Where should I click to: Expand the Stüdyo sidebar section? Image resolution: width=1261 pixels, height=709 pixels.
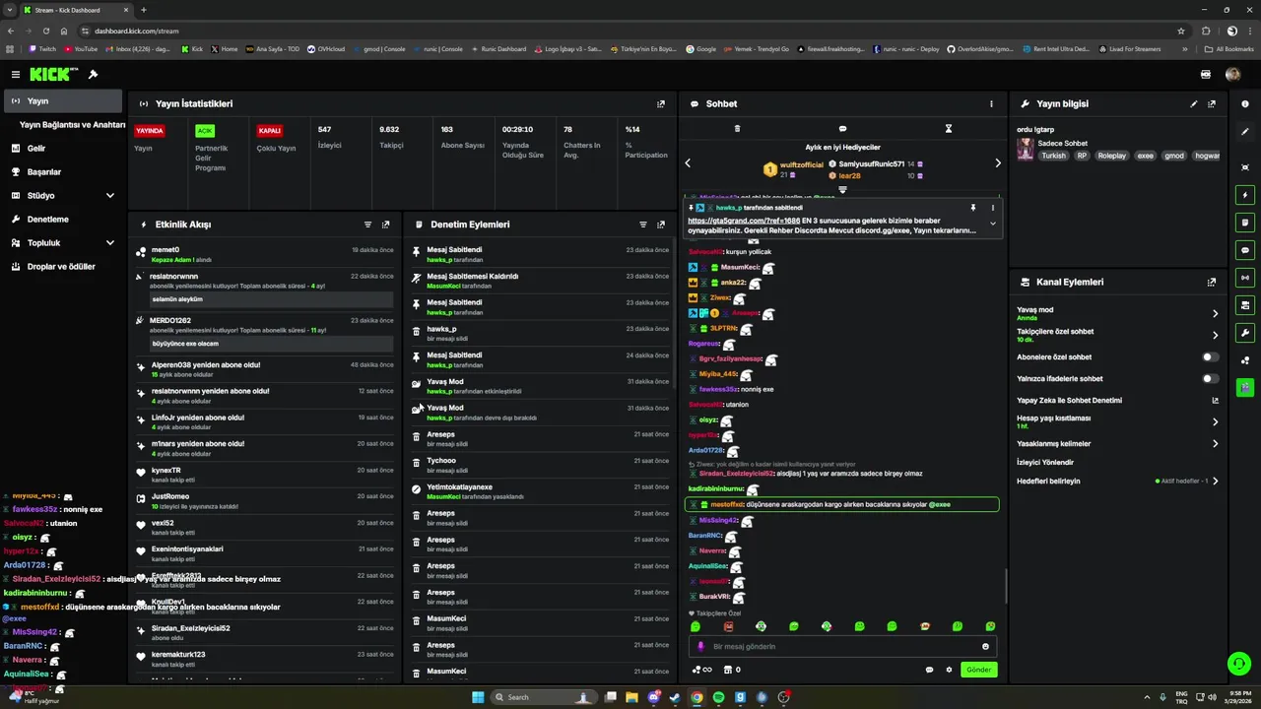coord(109,196)
